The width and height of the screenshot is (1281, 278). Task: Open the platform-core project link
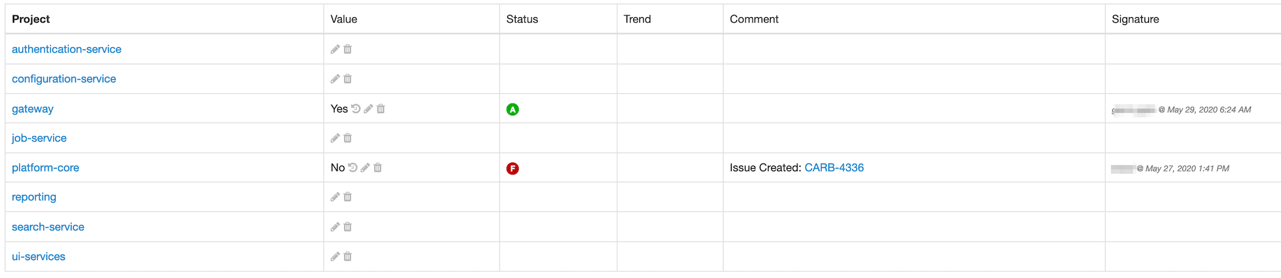click(x=45, y=167)
